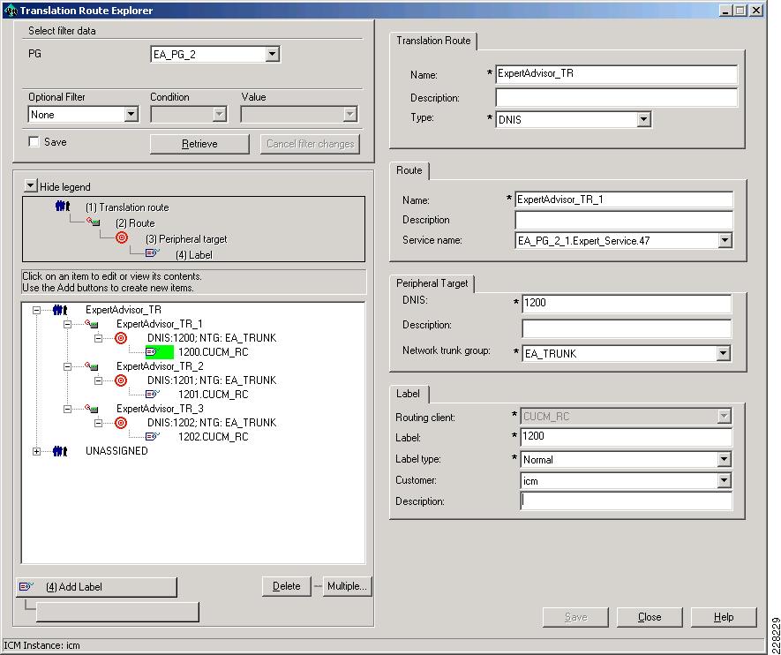The width and height of the screenshot is (781, 655).
Task: Click the DNIS:1201 peripheral target icon
Action: point(121,380)
